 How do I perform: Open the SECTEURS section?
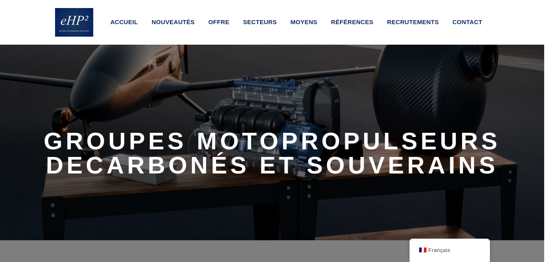(x=260, y=22)
